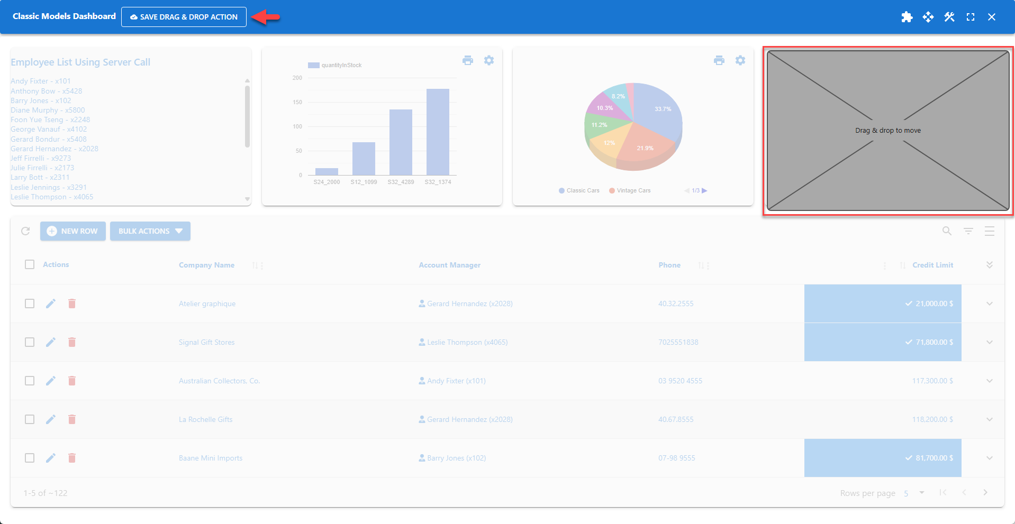Open the Bulk Actions dropdown
Screen dimensions: 1015x524
[150, 231]
